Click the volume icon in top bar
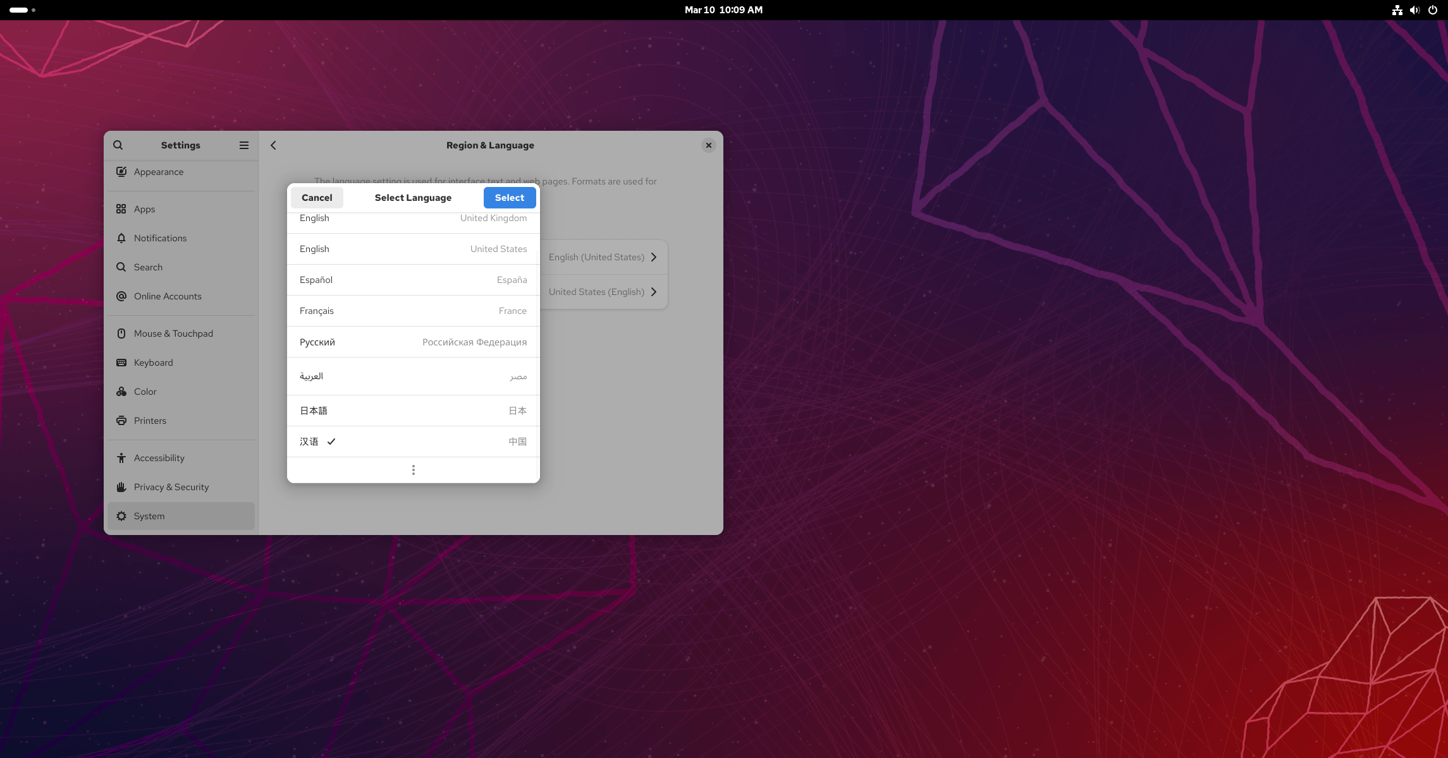The width and height of the screenshot is (1448, 758). pyautogui.click(x=1415, y=10)
